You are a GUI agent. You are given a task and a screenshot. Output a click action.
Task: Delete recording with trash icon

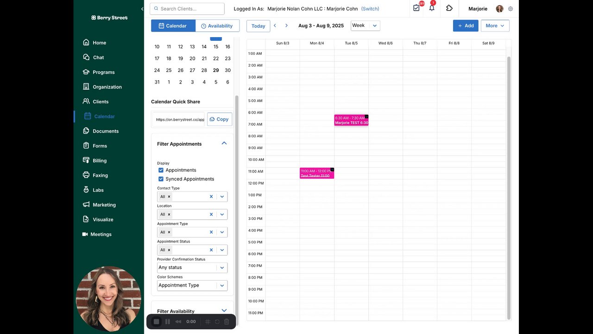(227, 321)
